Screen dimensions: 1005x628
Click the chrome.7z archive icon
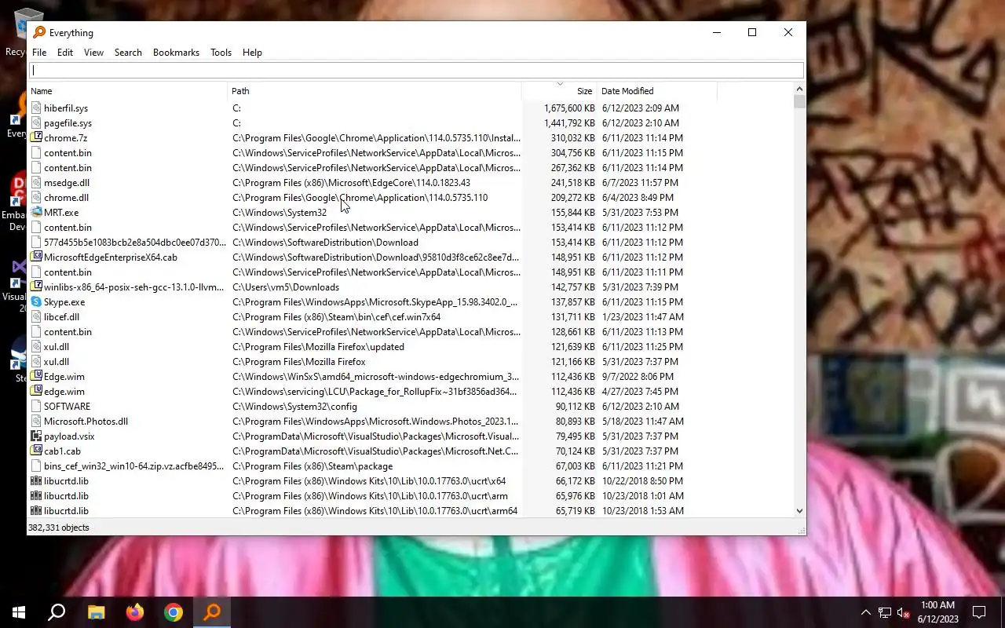click(x=36, y=137)
